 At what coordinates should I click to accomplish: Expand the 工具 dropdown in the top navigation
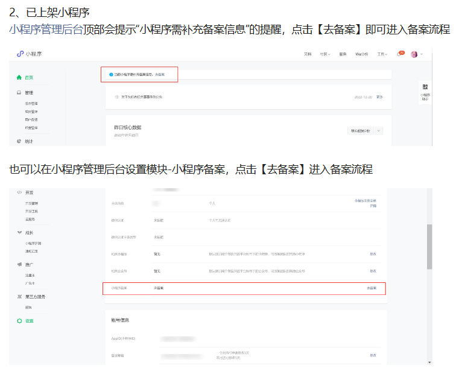click(x=382, y=54)
